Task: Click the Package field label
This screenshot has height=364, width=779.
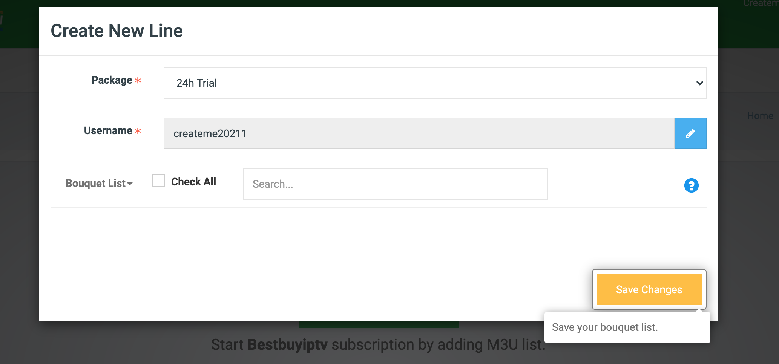Action: pyautogui.click(x=112, y=80)
